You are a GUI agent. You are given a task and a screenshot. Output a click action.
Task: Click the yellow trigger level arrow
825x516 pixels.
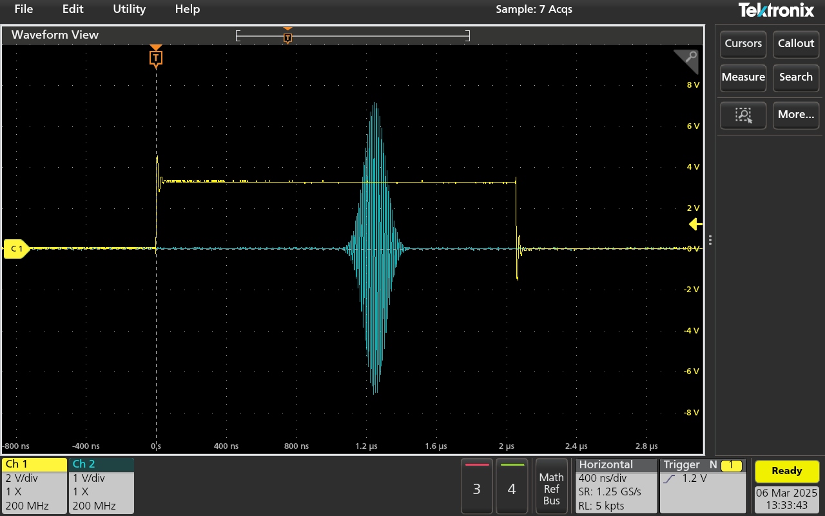[x=695, y=224]
